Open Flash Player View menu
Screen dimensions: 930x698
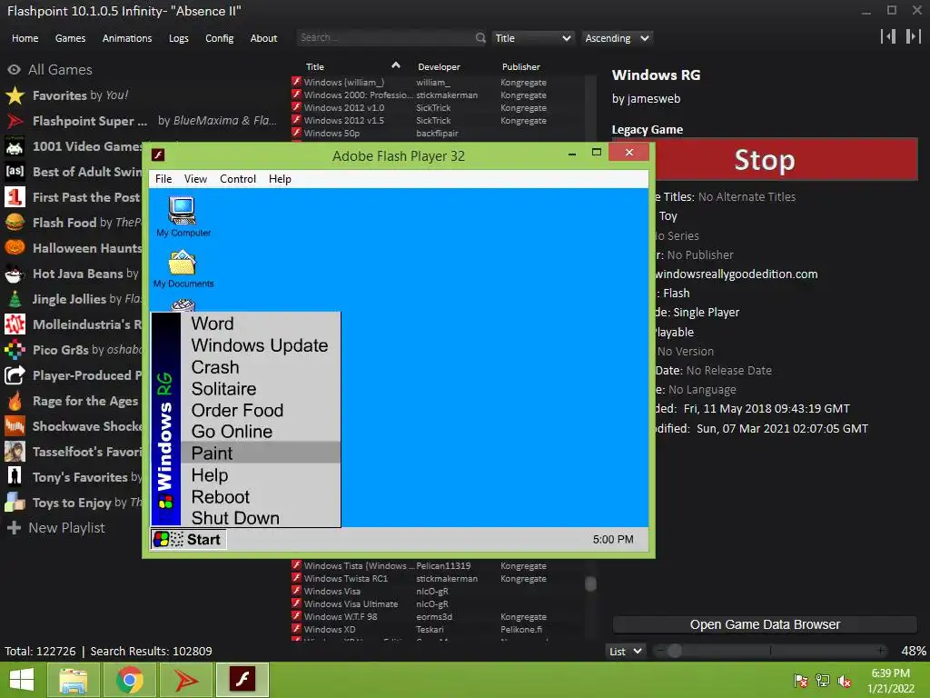pyautogui.click(x=195, y=179)
